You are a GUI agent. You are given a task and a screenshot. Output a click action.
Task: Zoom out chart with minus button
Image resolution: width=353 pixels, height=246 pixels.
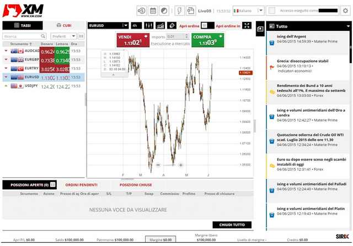point(158,165)
